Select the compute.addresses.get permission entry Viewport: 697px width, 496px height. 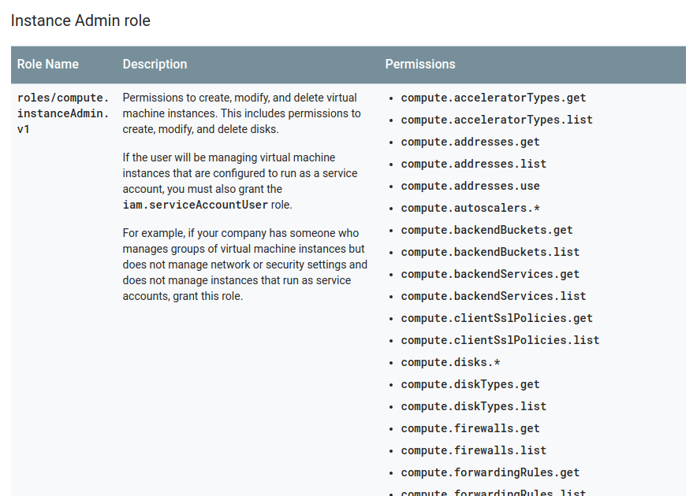[470, 143]
